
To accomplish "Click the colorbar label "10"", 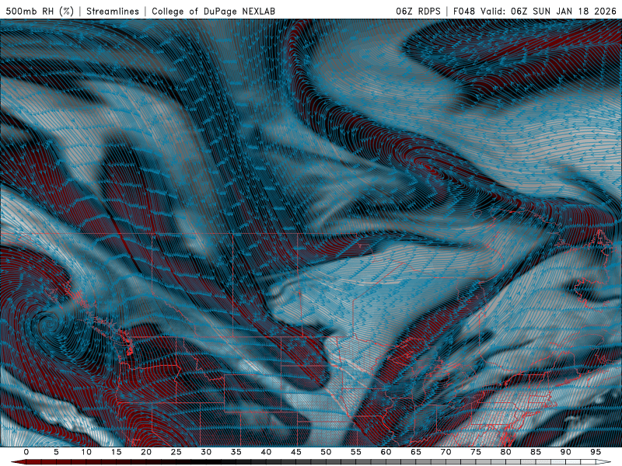I will click(86, 452).
